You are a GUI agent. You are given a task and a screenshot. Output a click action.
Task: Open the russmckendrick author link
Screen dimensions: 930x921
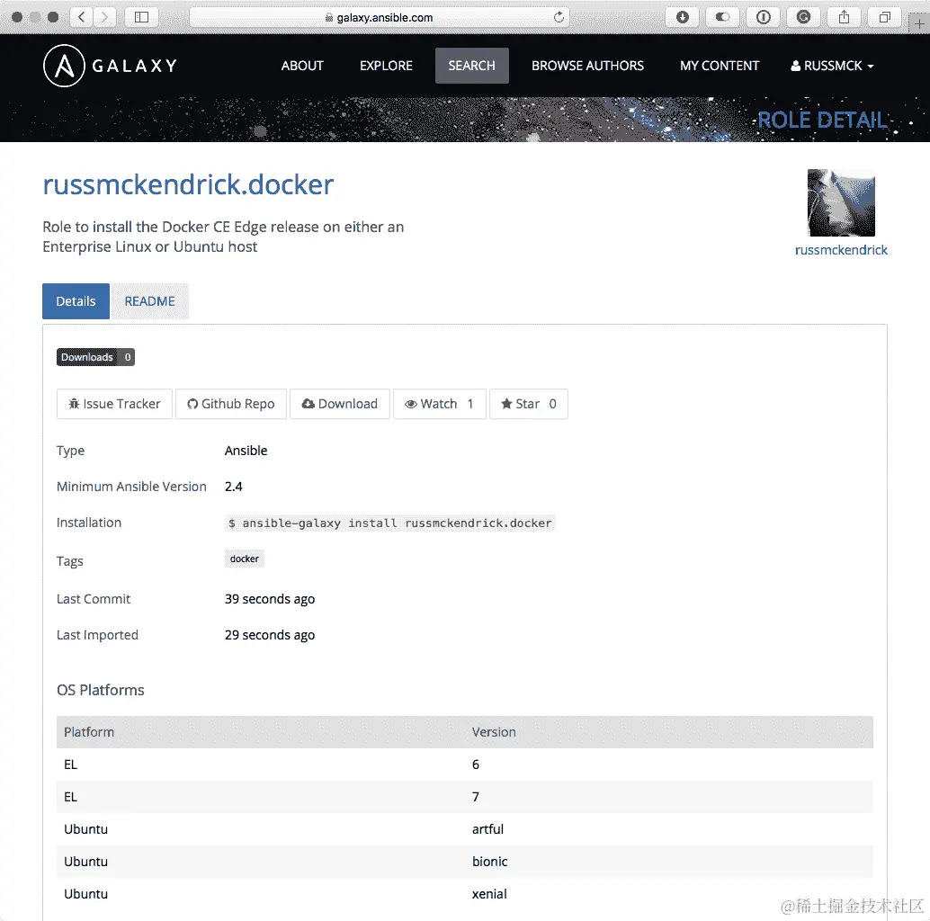coord(841,250)
